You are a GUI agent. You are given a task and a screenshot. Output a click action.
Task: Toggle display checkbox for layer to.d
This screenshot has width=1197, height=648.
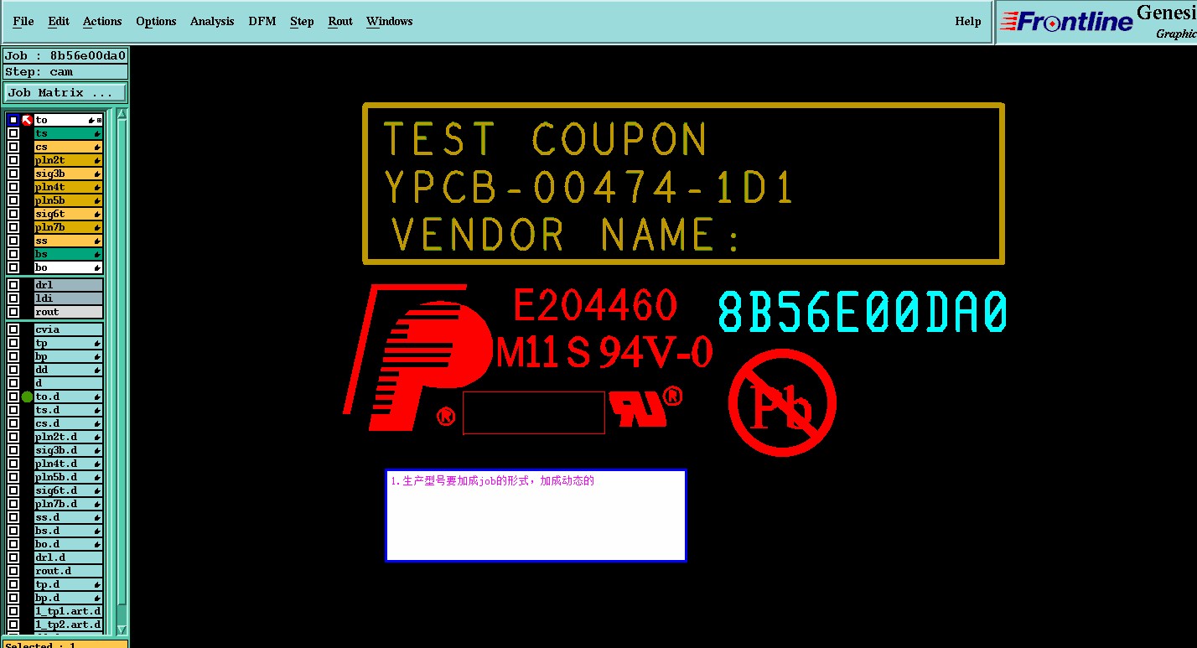(13, 397)
